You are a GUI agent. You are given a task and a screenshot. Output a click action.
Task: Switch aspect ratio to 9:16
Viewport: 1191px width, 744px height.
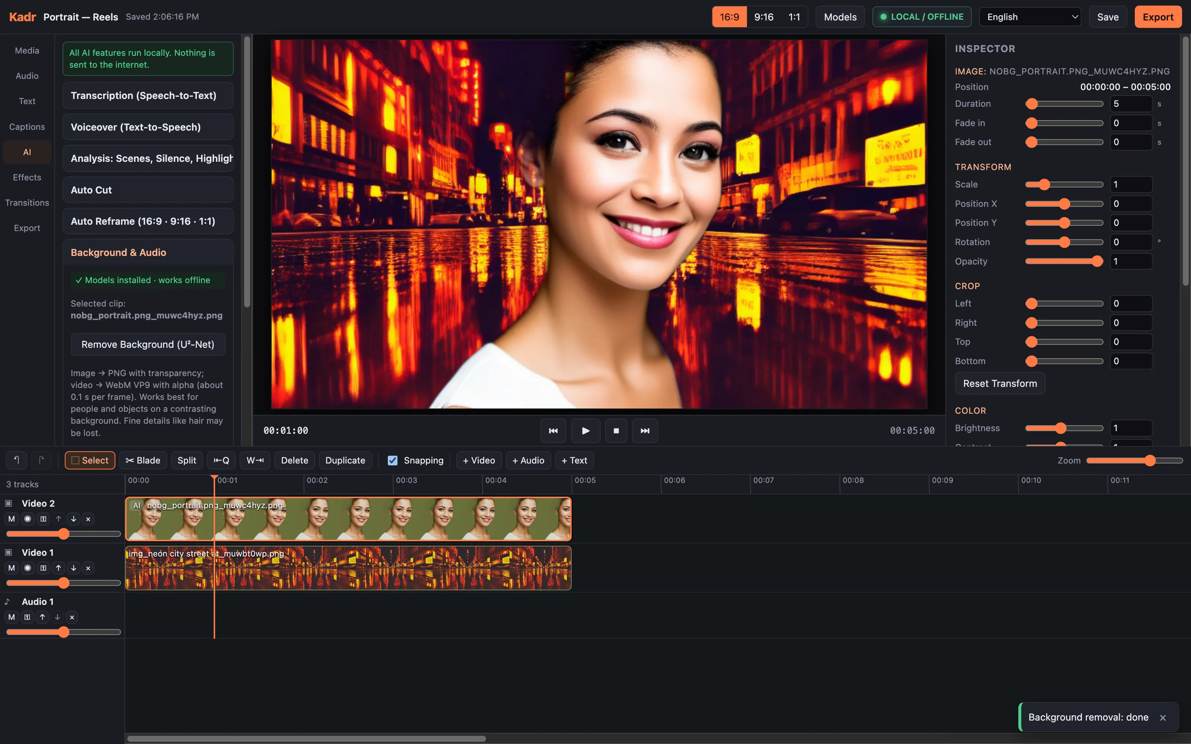point(763,17)
